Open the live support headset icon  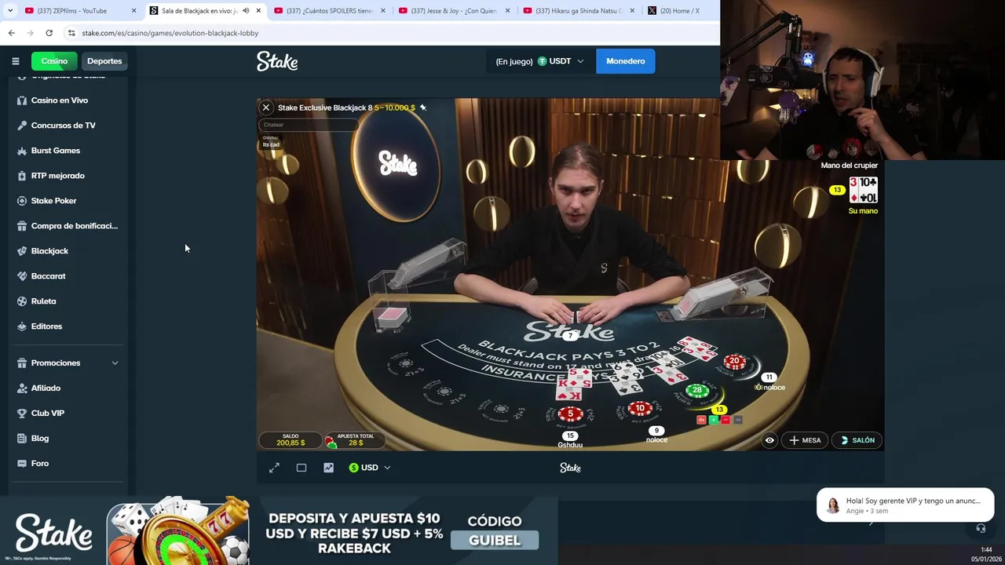point(980,528)
